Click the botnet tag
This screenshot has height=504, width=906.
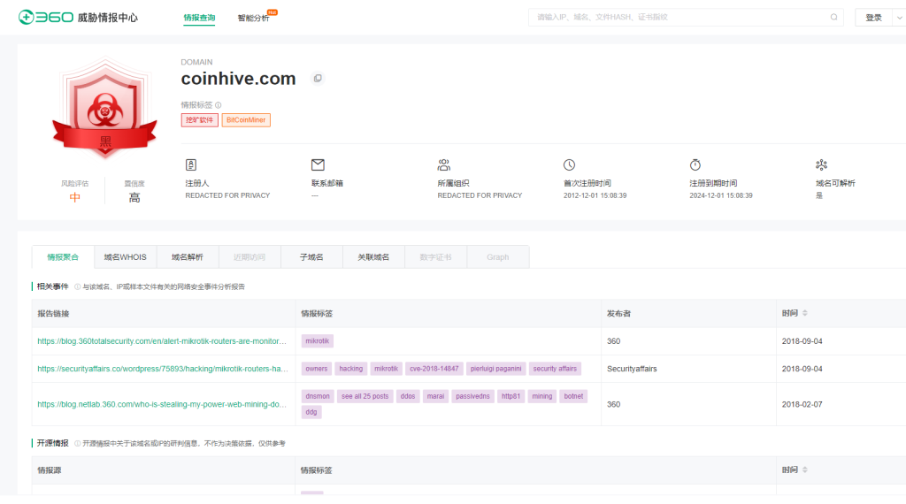click(x=573, y=397)
